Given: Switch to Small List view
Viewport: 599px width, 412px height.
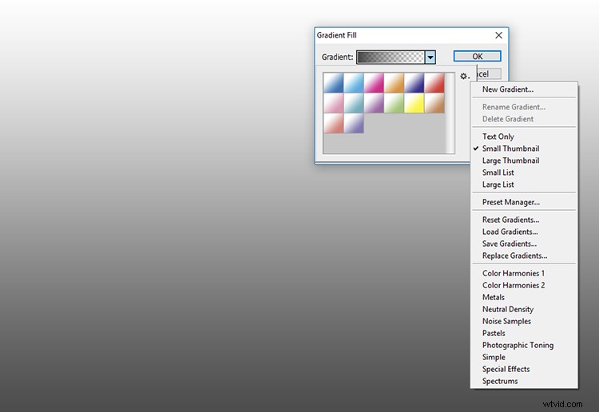Looking at the screenshot, I should click(498, 172).
